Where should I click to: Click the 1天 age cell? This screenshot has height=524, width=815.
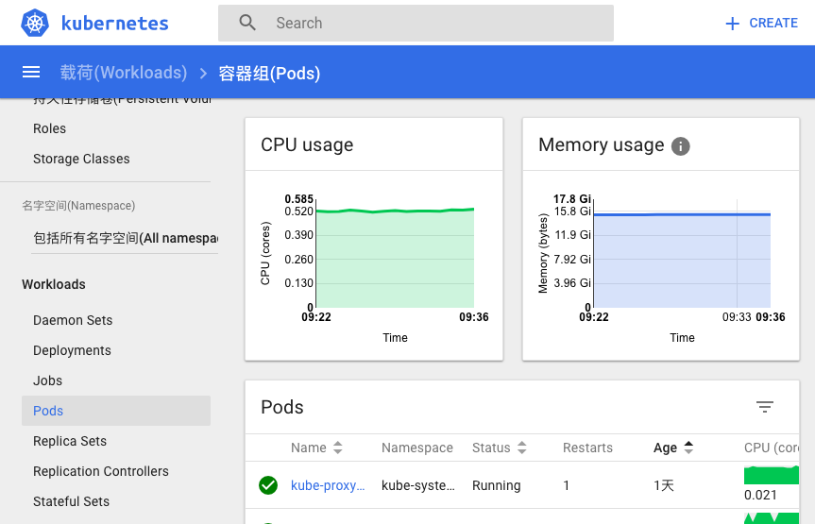664,485
